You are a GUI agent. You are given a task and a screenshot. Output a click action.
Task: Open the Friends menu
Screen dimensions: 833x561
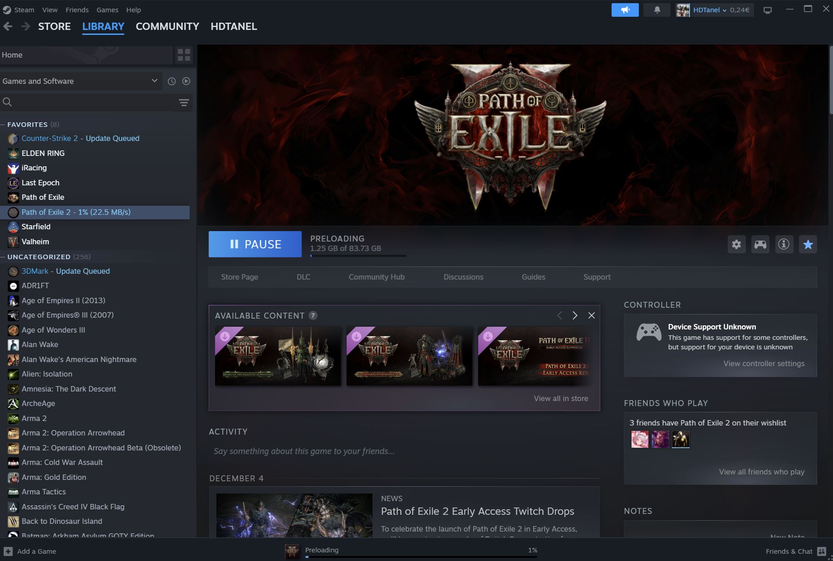coord(77,10)
